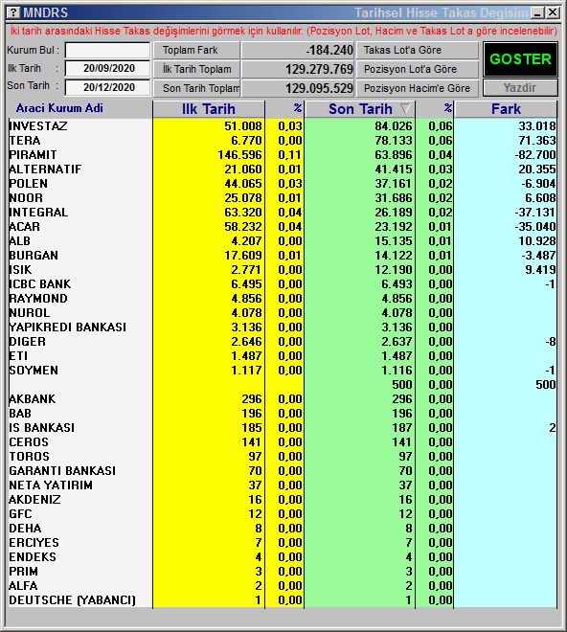Select Pozisyon Lot'a Göre option
The height and width of the screenshot is (632, 567).
coord(418,69)
